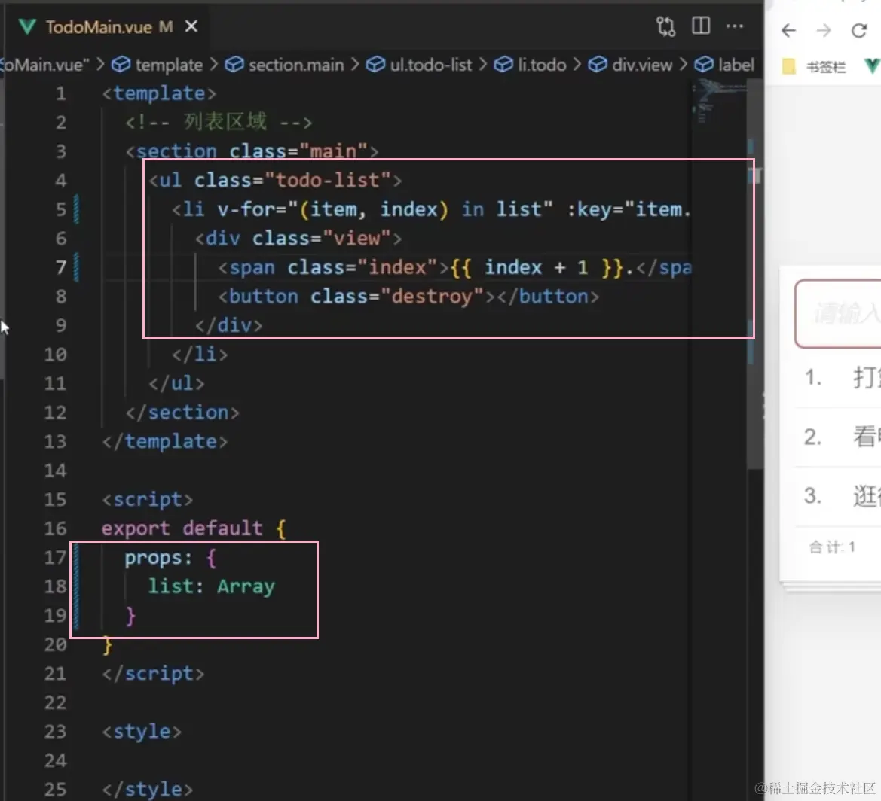
Task: Click the li v-for line
Action: click(x=431, y=209)
